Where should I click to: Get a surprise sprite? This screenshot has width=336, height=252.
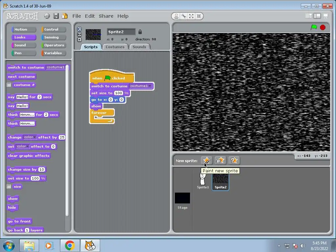[x=234, y=160]
